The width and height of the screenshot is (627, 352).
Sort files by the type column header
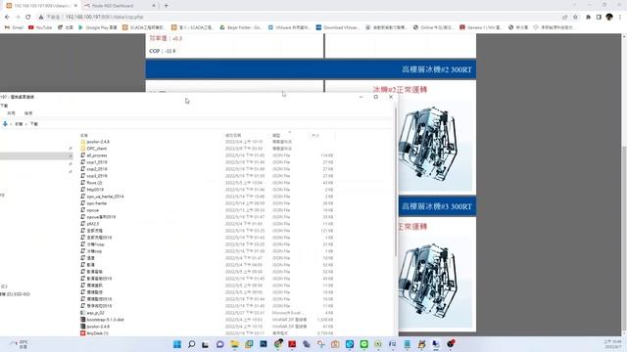pos(276,135)
